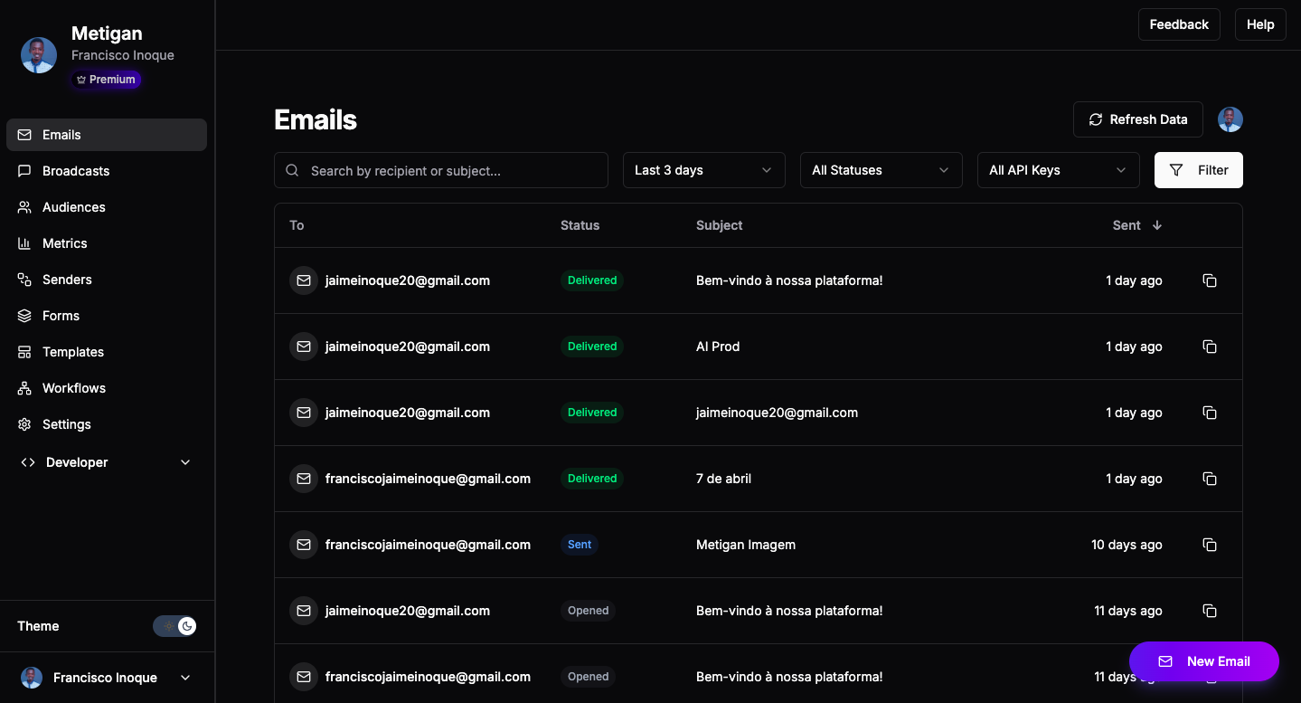
Task: Click the Feedback button
Action: click(x=1179, y=24)
